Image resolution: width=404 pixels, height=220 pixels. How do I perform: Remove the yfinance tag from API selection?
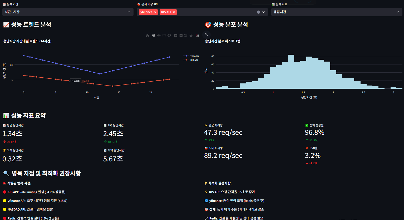click(x=155, y=12)
